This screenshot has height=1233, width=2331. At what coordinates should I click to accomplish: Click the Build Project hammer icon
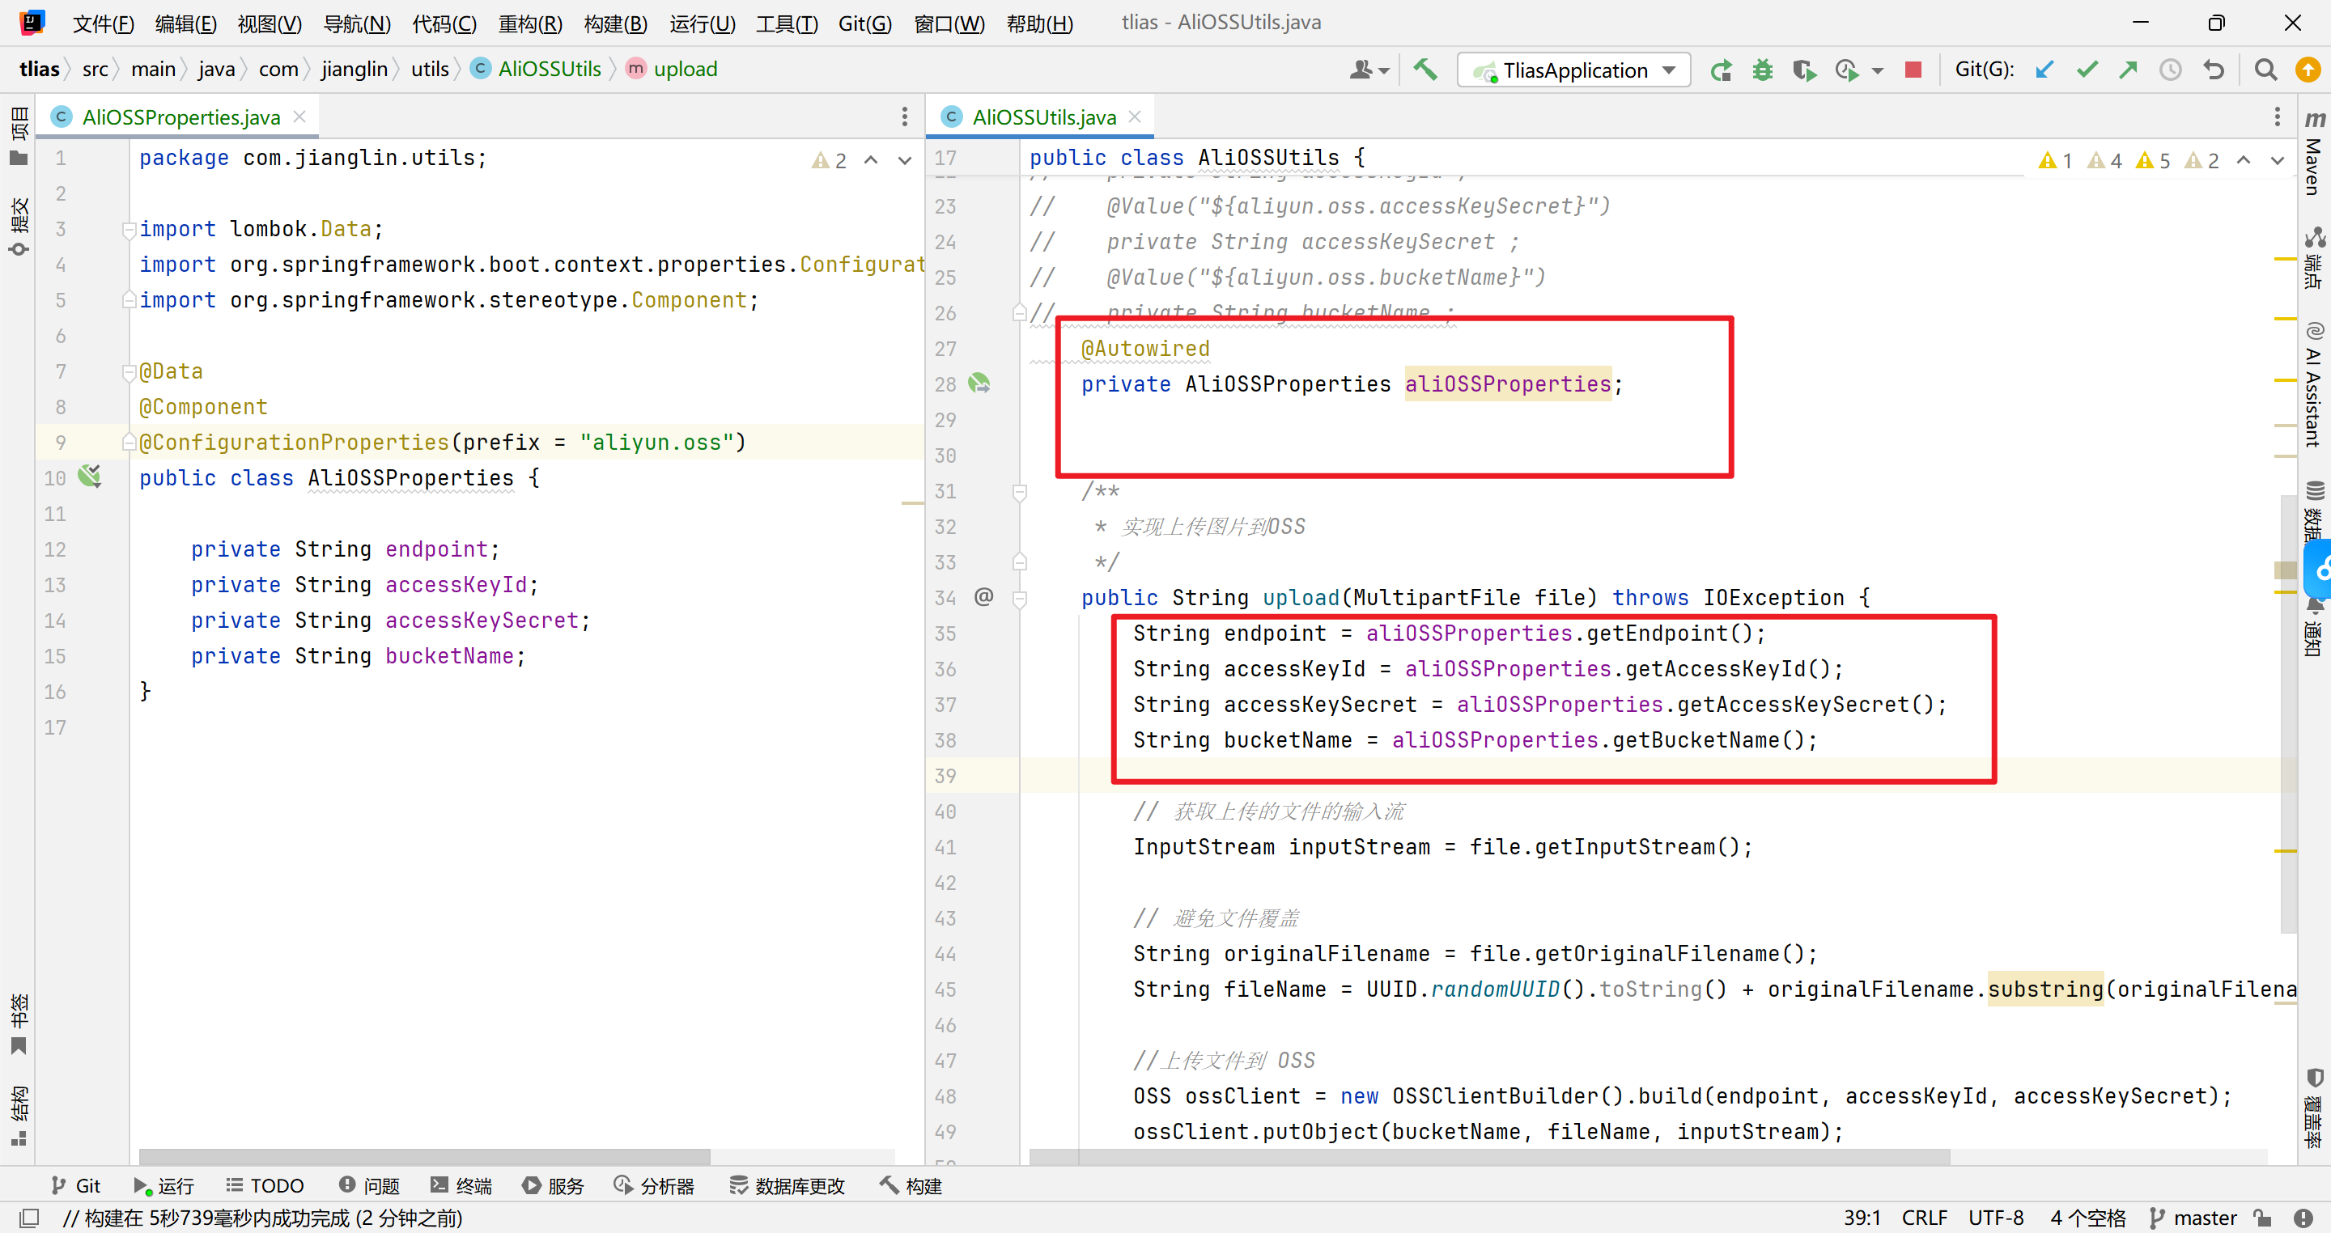click(x=1425, y=70)
